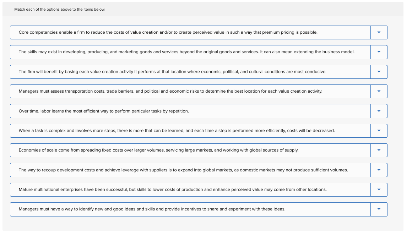412x236 pixels.
Task: Click the instruction text at the top
Action: tap(59, 10)
